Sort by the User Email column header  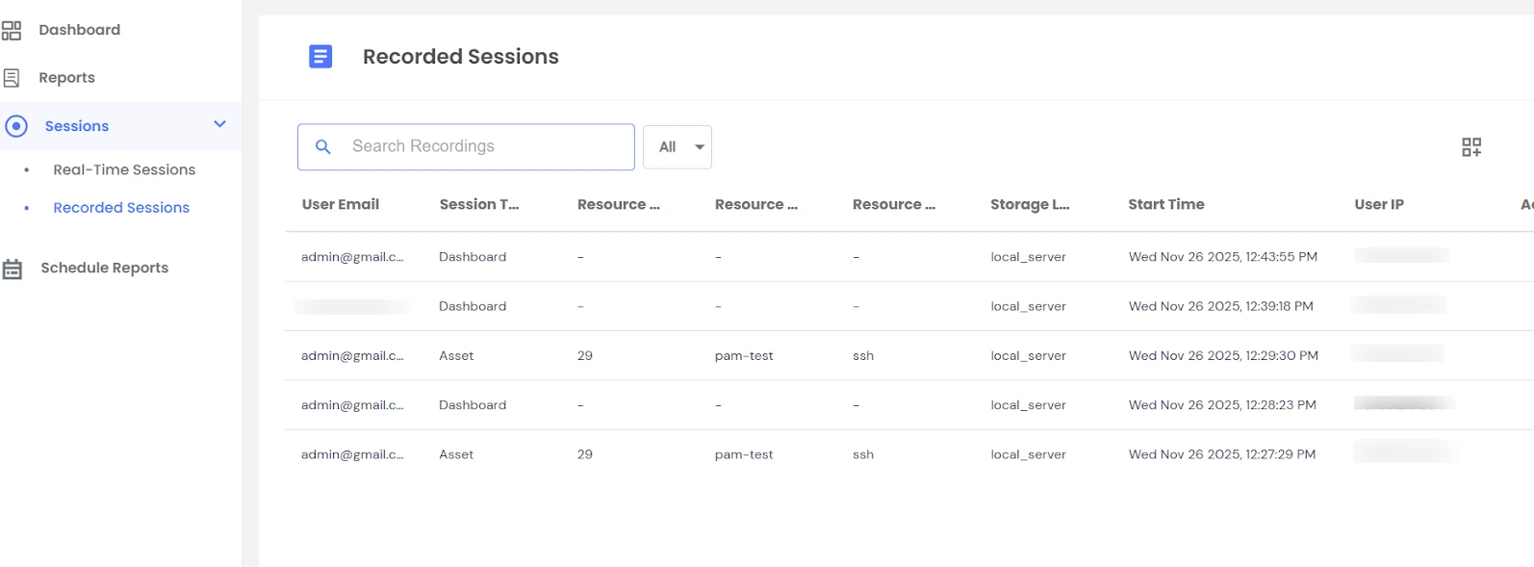coord(341,204)
